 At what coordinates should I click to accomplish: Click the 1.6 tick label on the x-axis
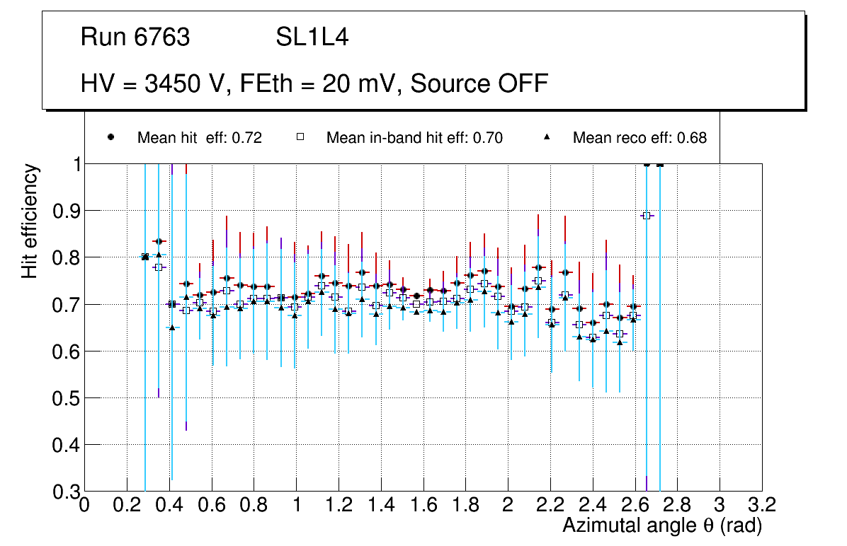tap(423, 505)
